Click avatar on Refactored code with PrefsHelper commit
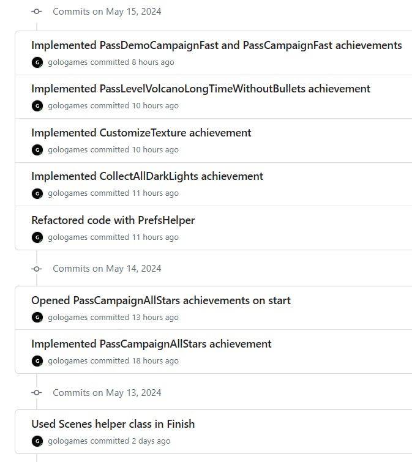This screenshot has width=412, height=462. (37, 237)
